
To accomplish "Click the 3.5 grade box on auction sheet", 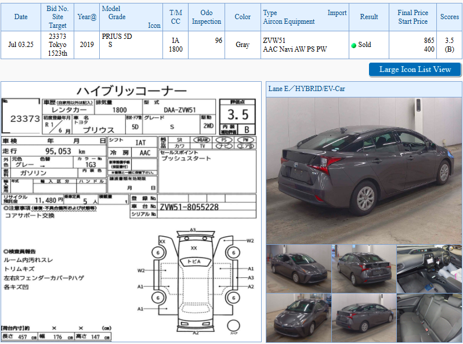I will pyautogui.click(x=238, y=112).
